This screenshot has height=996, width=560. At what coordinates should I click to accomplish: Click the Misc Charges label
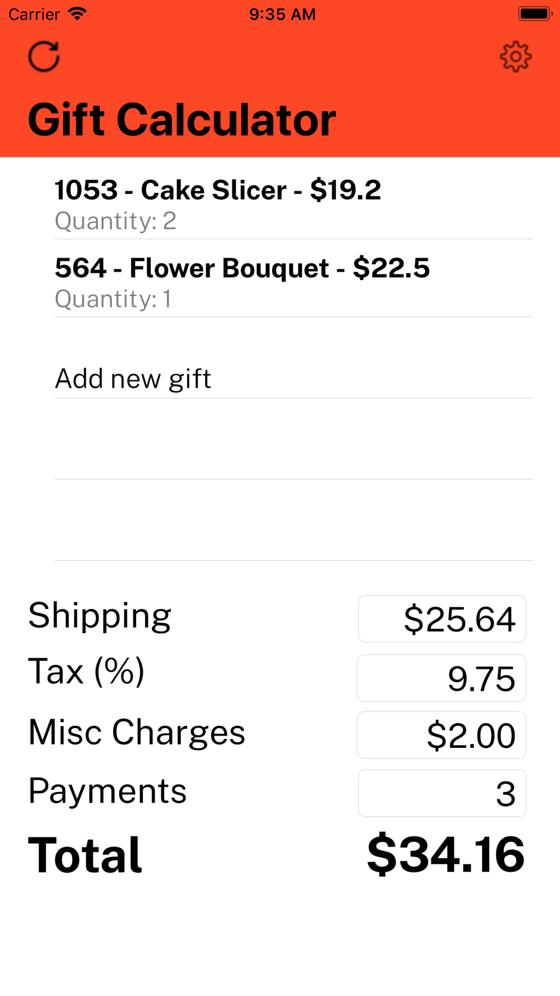[x=137, y=733]
